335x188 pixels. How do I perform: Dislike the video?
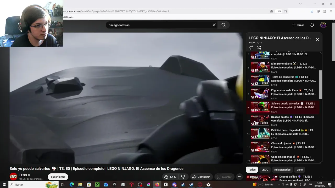(183, 177)
